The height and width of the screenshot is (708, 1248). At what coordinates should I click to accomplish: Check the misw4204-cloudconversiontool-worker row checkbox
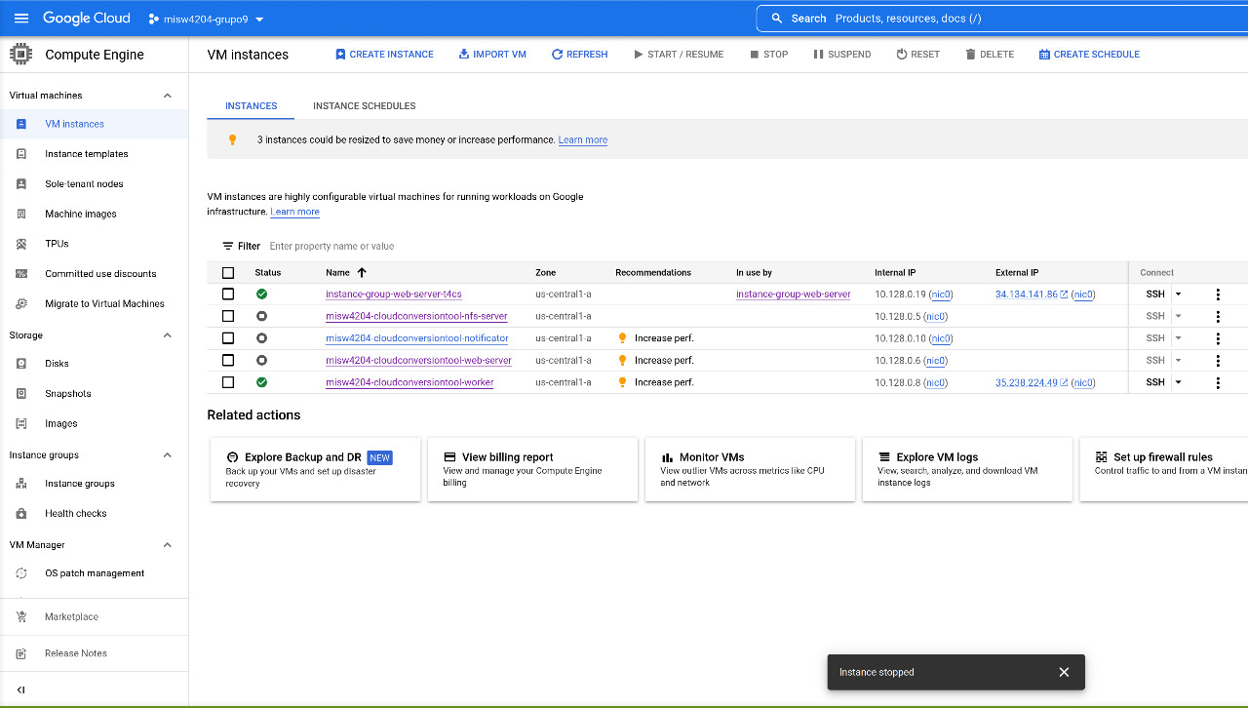[x=227, y=381]
